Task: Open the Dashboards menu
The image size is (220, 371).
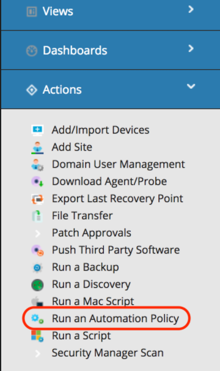Action: click(x=111, y=50)
